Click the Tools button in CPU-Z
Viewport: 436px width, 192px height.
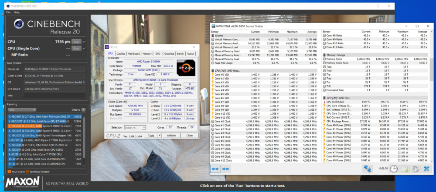(151, 136)
